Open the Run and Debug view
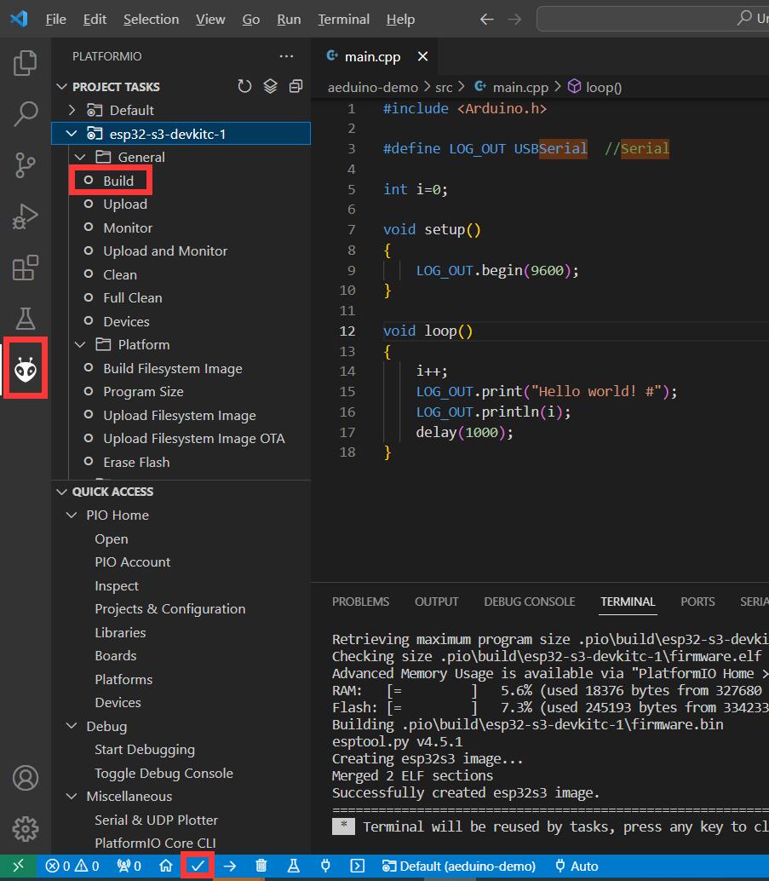 click(x=25, y=216)
